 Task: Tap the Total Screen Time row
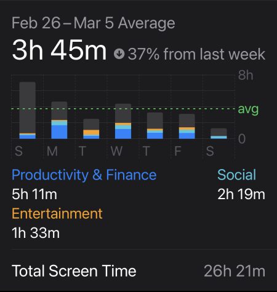(x=138, y=271)
